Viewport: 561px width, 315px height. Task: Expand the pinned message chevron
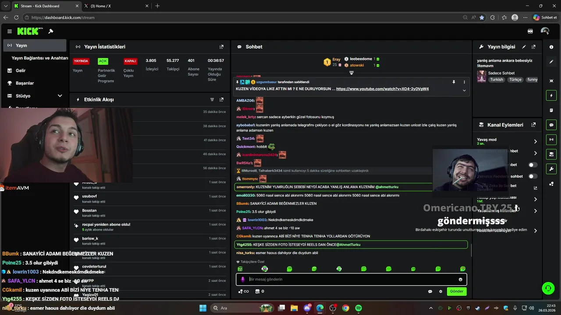pyautogui.click(x=464, y=90)
